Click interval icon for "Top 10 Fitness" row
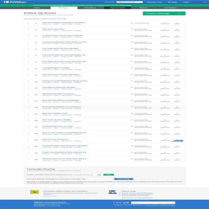This screenshot has width=209, height=209. 132,74
